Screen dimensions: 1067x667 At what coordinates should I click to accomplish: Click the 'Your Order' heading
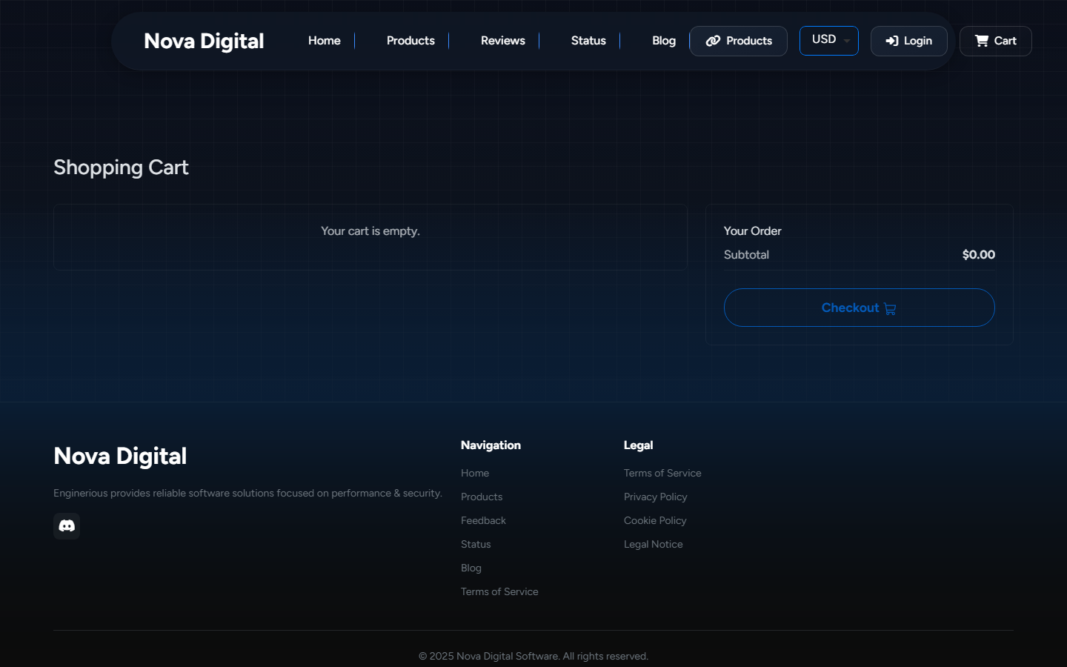coord(753,231)
